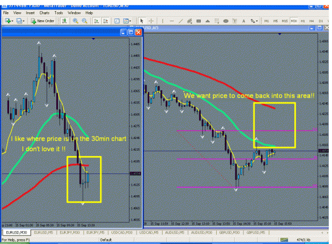Toggle the Auto Scroll icon
Image resolution: width=332 pixels, height=244 pixels.
(x=96, y=21)
